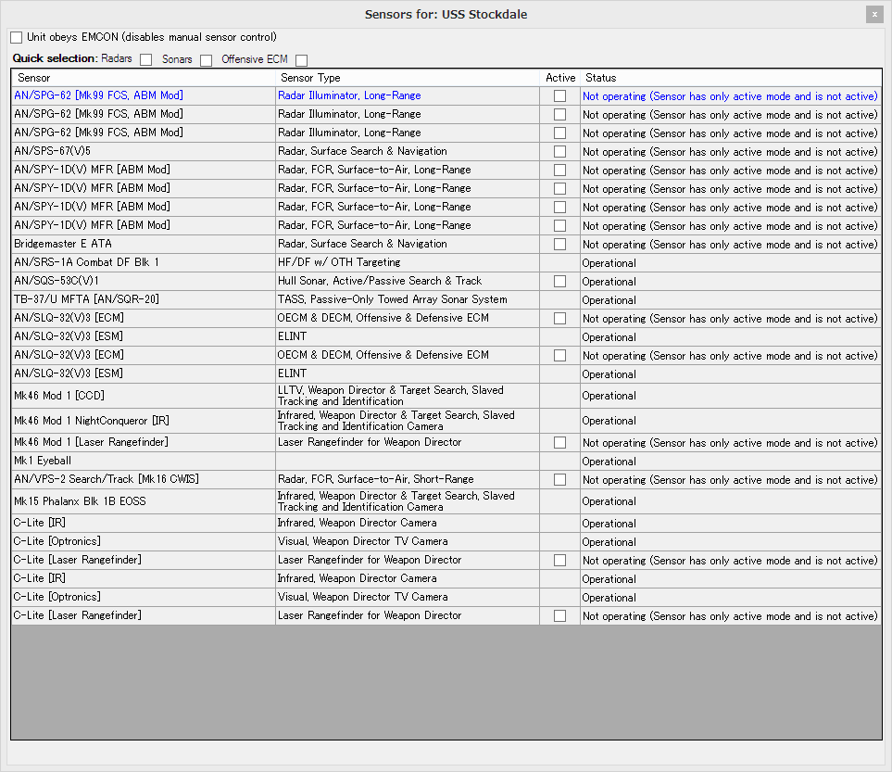Tick the Radars quick selection checkbox
Viewport: 892px width, 772px height.
click(146, 60)
